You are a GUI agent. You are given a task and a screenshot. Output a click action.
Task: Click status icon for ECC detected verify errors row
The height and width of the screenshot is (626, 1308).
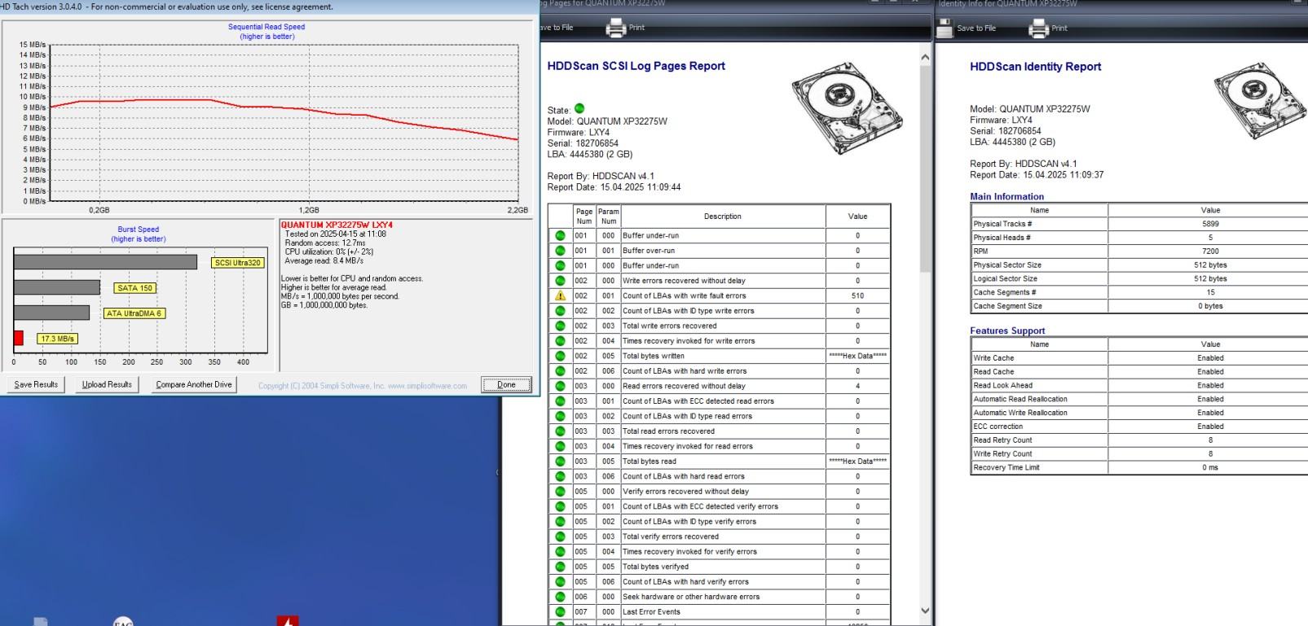tap(560, 506)
